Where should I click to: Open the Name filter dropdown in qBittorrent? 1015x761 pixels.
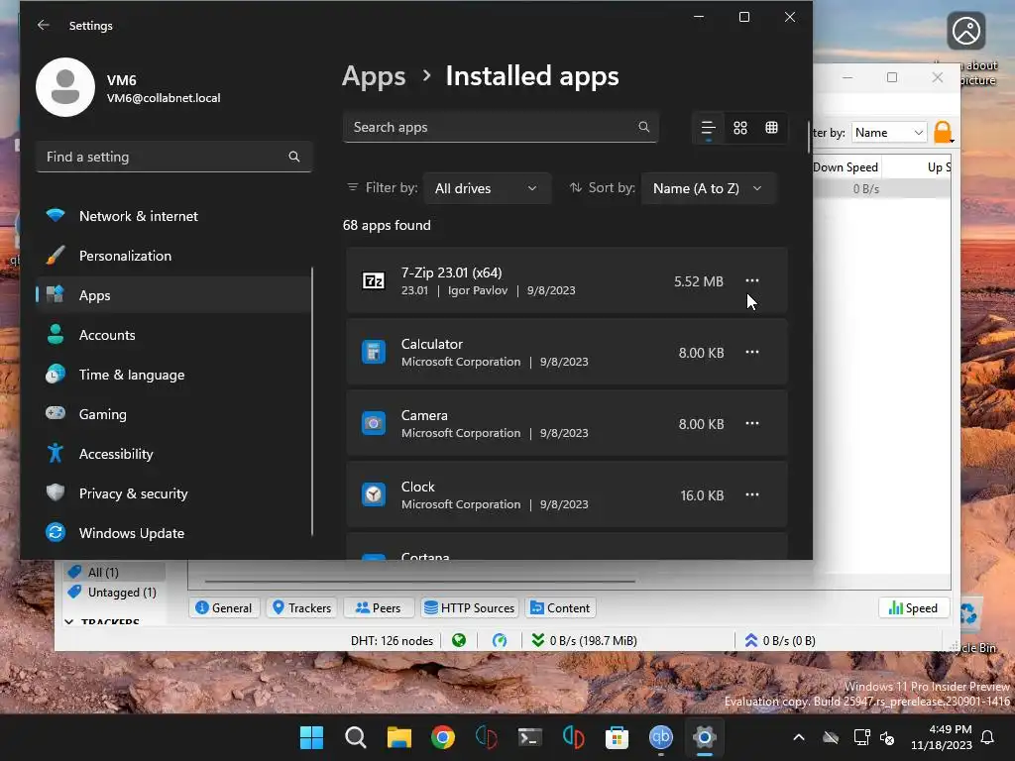click(889, 133)
